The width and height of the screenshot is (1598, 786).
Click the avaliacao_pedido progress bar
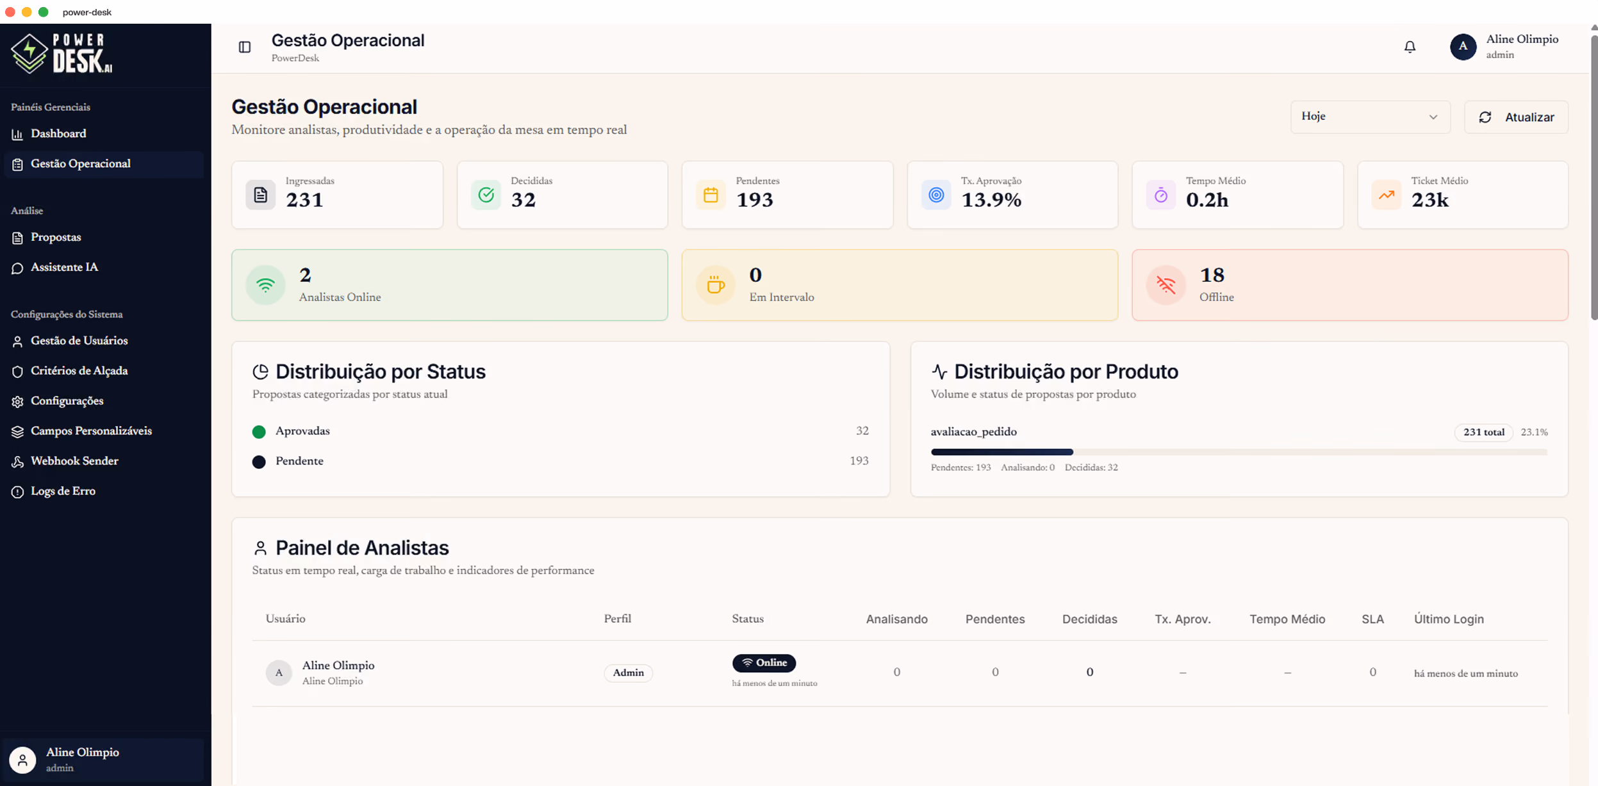point(1239,452)
